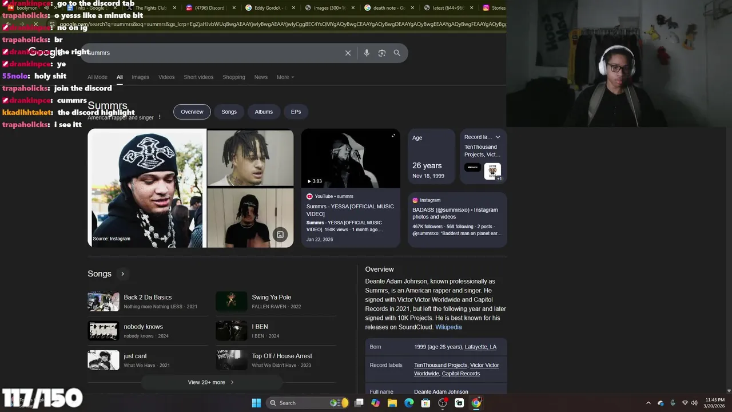Viewport: 732px width, 412px height.
Task: Play the YESSA official music video thumbnail
Action: [351, 159]
